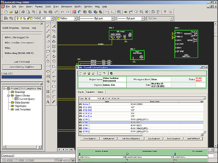
Task: Open the ByColor plot style dropdown
Action: [171, 18]
